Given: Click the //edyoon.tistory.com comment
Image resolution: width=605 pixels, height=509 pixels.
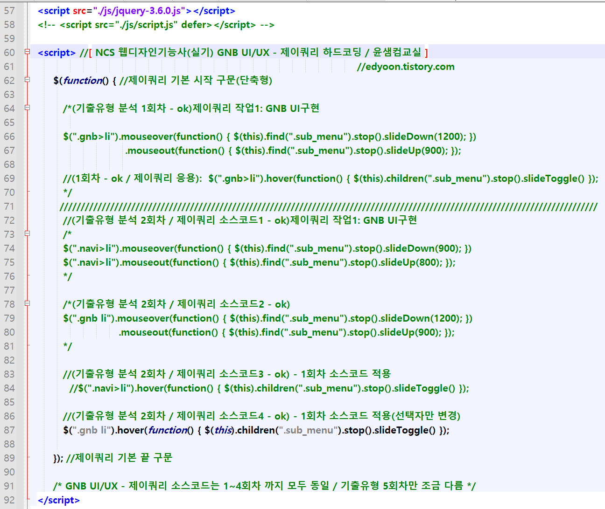Looking at the screenshot, I should coord(406,67).
